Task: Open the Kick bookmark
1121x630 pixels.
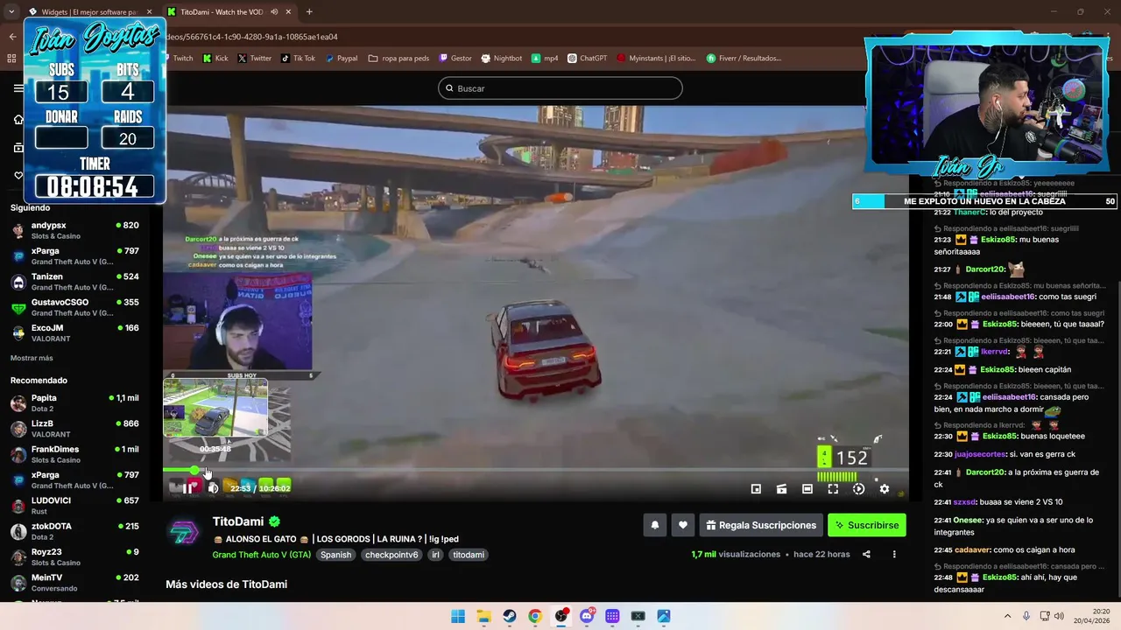Action: (x=215, y=59)
